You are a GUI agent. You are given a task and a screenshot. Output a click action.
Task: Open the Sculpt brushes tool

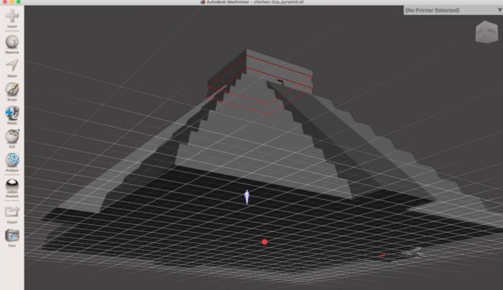point(12,92)
